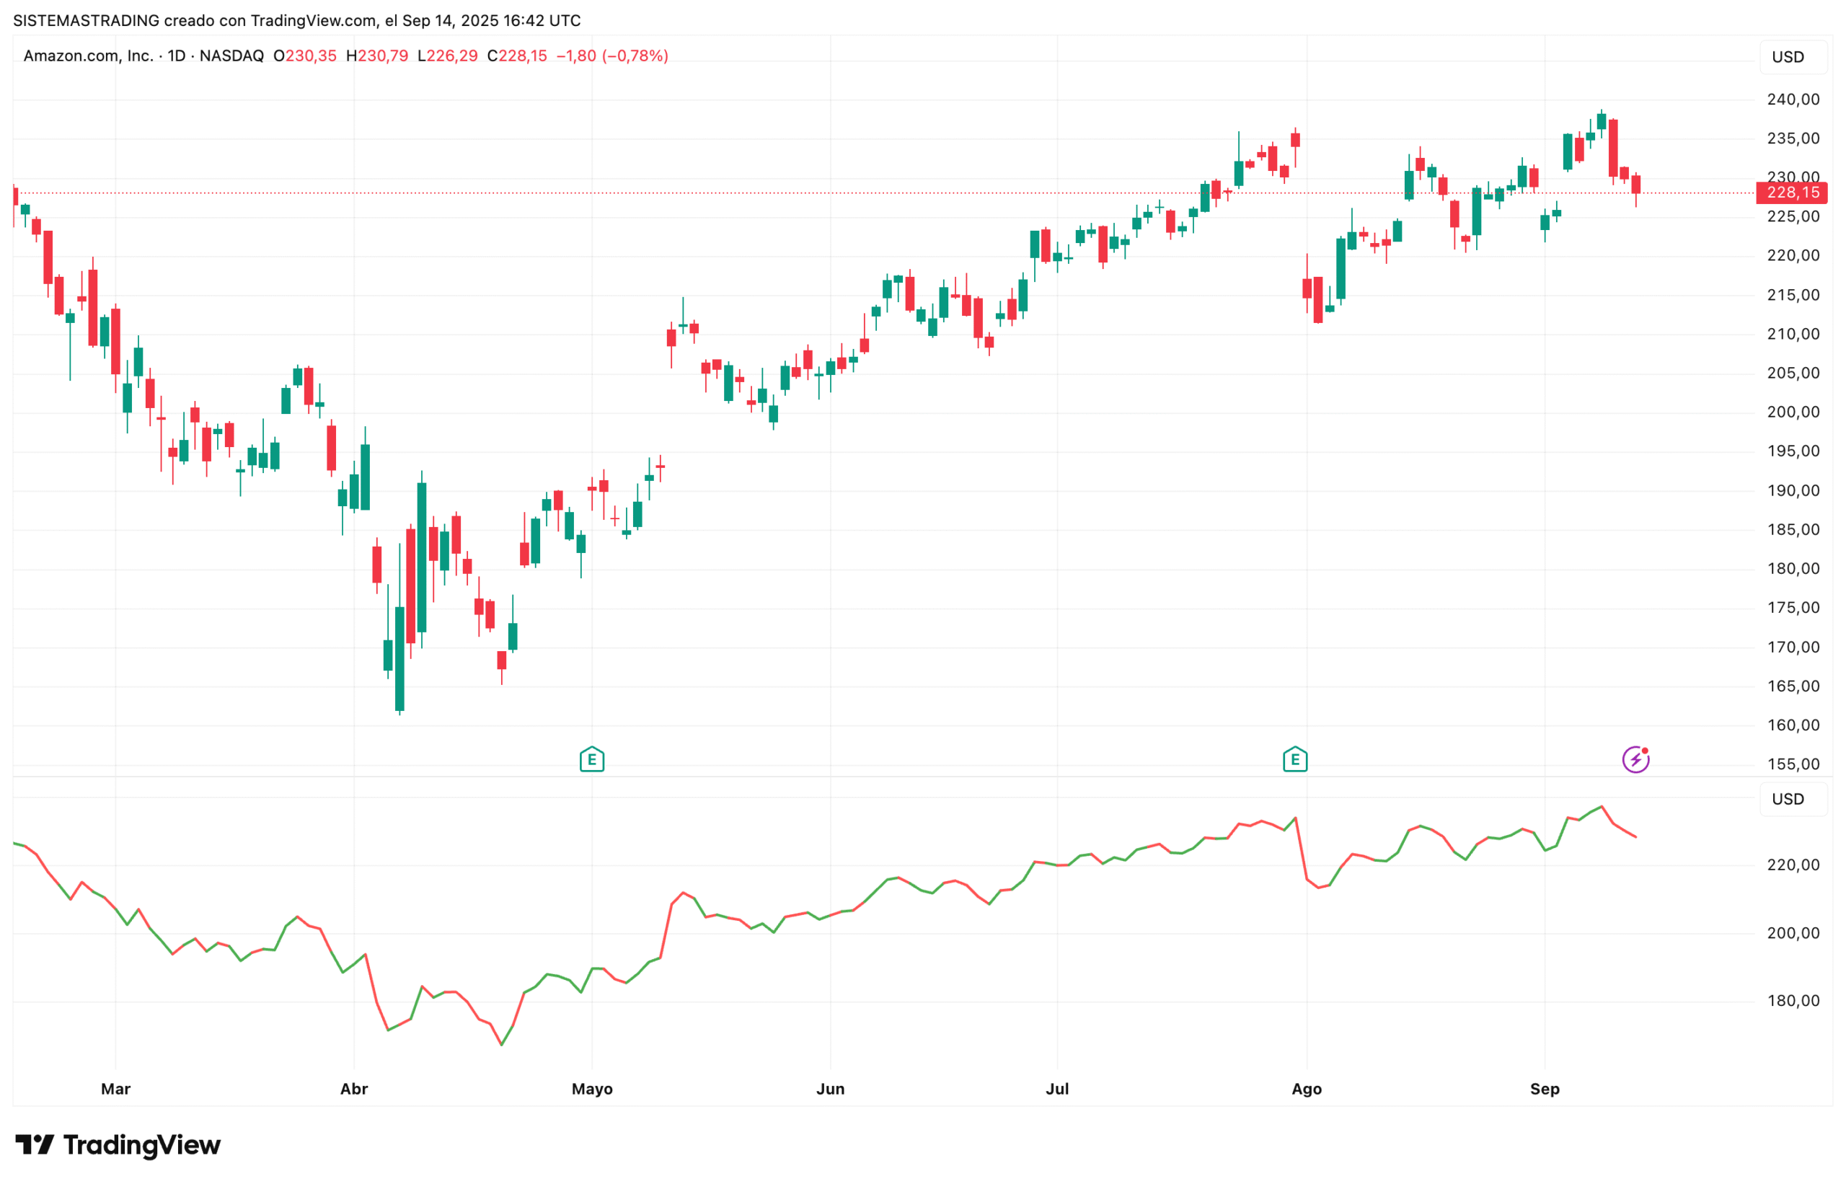
Task: Open the USD currency selector on the main chart
Action: click(x=1788, y=57)
